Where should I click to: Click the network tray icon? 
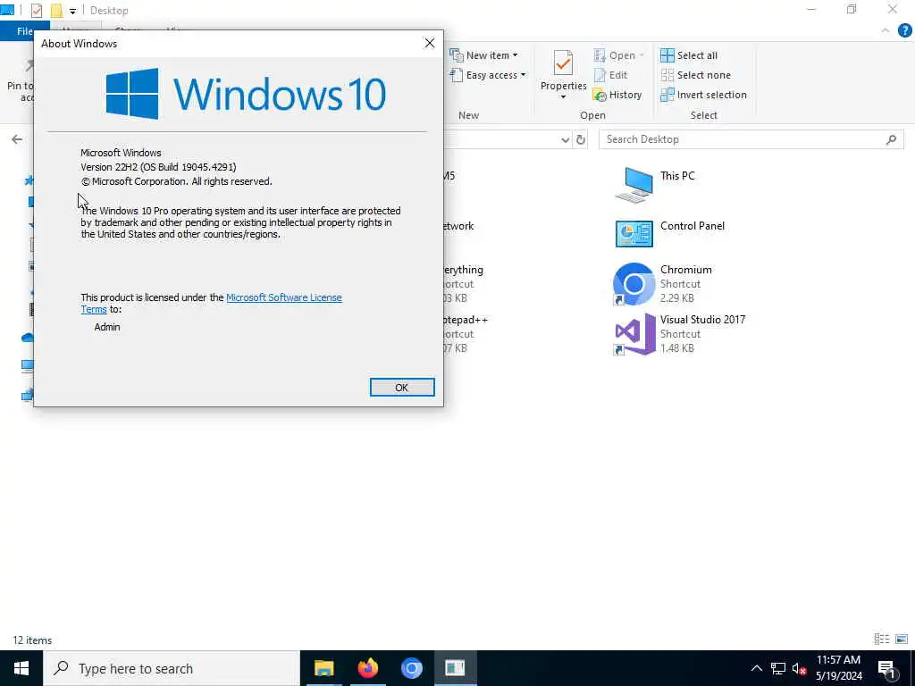click(778, 668)
